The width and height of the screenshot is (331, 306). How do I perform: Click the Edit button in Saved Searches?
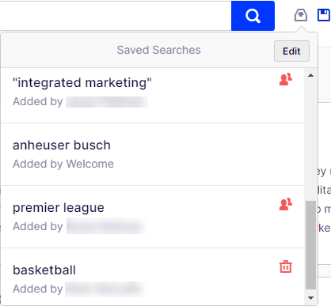click(x=291, y=51)
